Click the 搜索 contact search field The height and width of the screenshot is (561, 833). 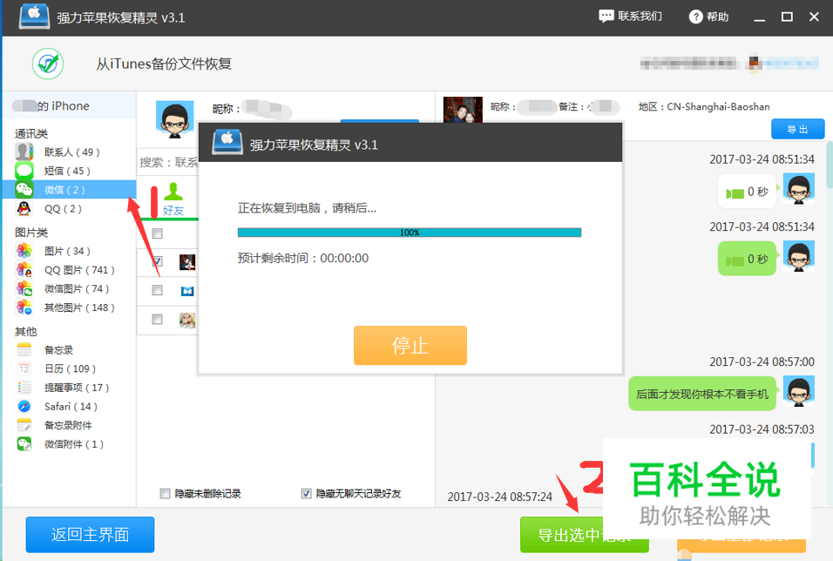pyautogui.click(x=168, y=162)
